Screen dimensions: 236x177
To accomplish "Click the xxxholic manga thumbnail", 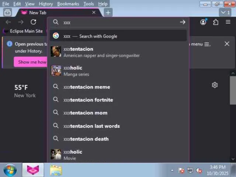I will [56, 70].
